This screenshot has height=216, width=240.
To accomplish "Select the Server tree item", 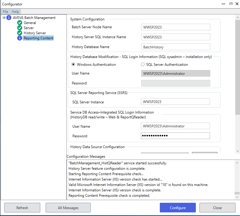I will (x=29, y=28).
